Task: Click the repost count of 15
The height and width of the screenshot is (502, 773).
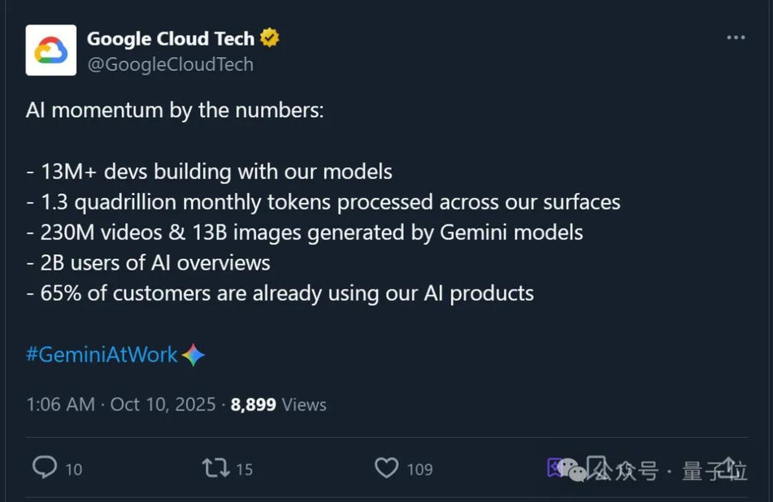Action: [x=244, y=470]
